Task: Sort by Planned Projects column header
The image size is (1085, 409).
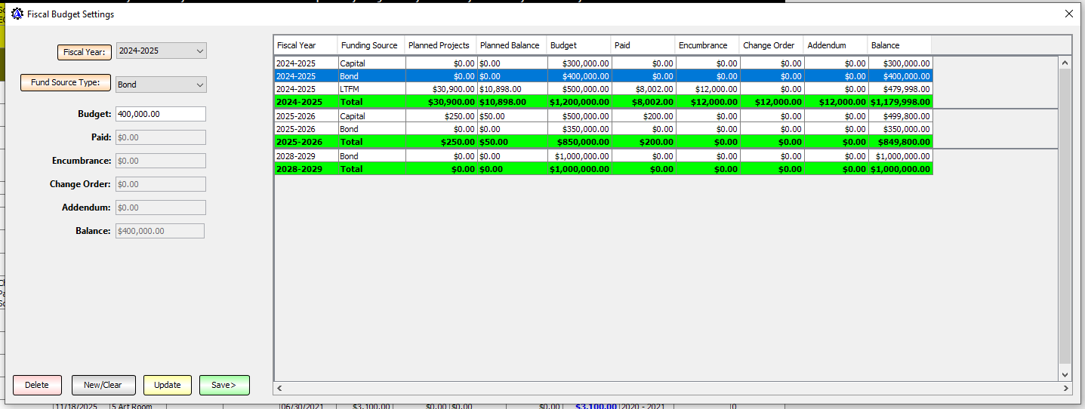Action: tap(439, 45)
